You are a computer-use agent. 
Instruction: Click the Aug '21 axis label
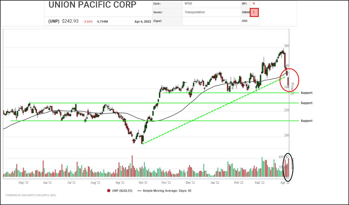[x=95, y=183]
